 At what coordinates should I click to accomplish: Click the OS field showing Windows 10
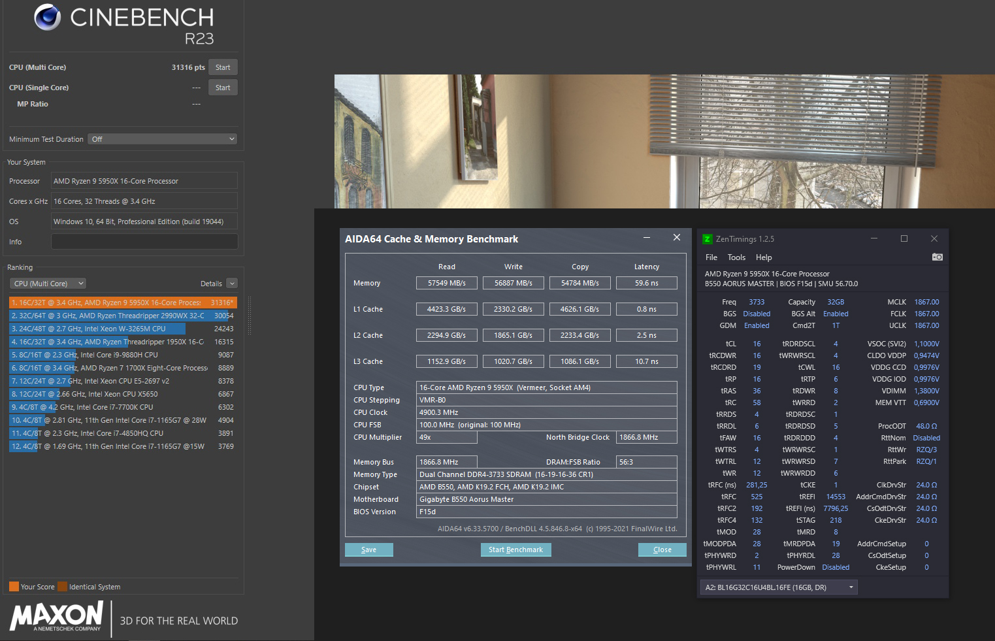[x=144, y=222]
